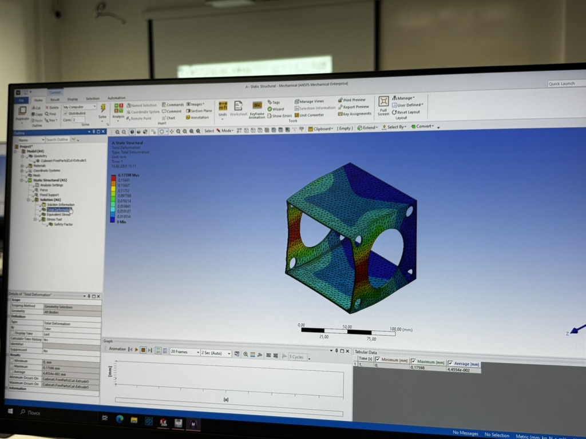Open Key Assignments
This screenshot has width=586, height=439.
[355, 114]
